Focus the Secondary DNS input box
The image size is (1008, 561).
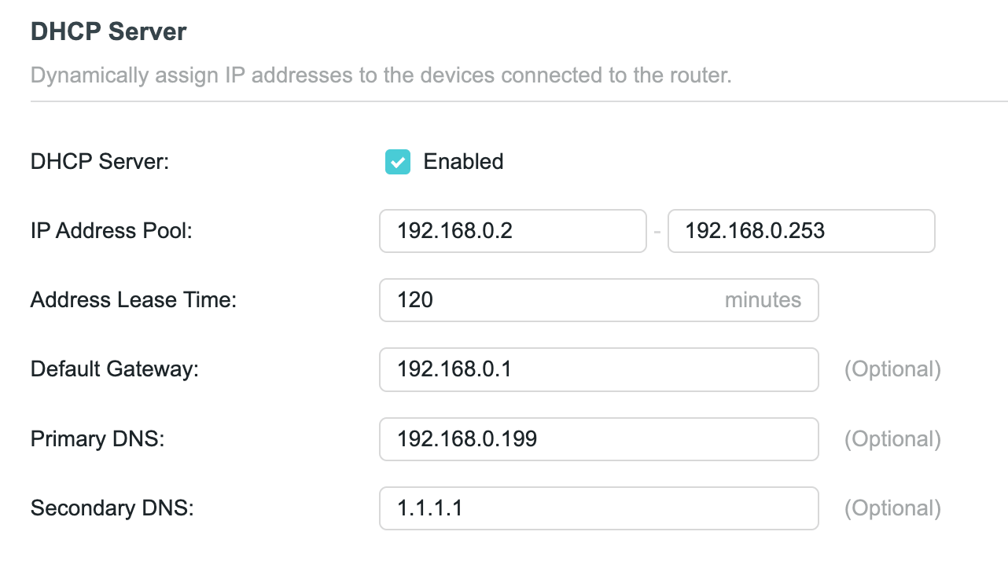pyautogui.click(x=598, y=508)
